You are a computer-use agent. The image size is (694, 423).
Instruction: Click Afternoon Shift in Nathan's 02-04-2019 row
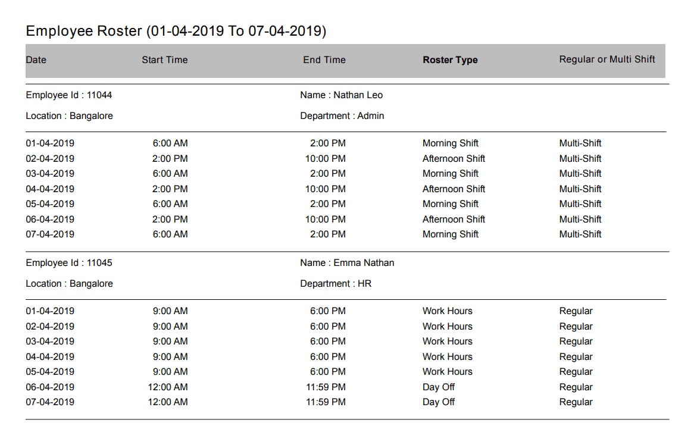[x=454, y=159]
